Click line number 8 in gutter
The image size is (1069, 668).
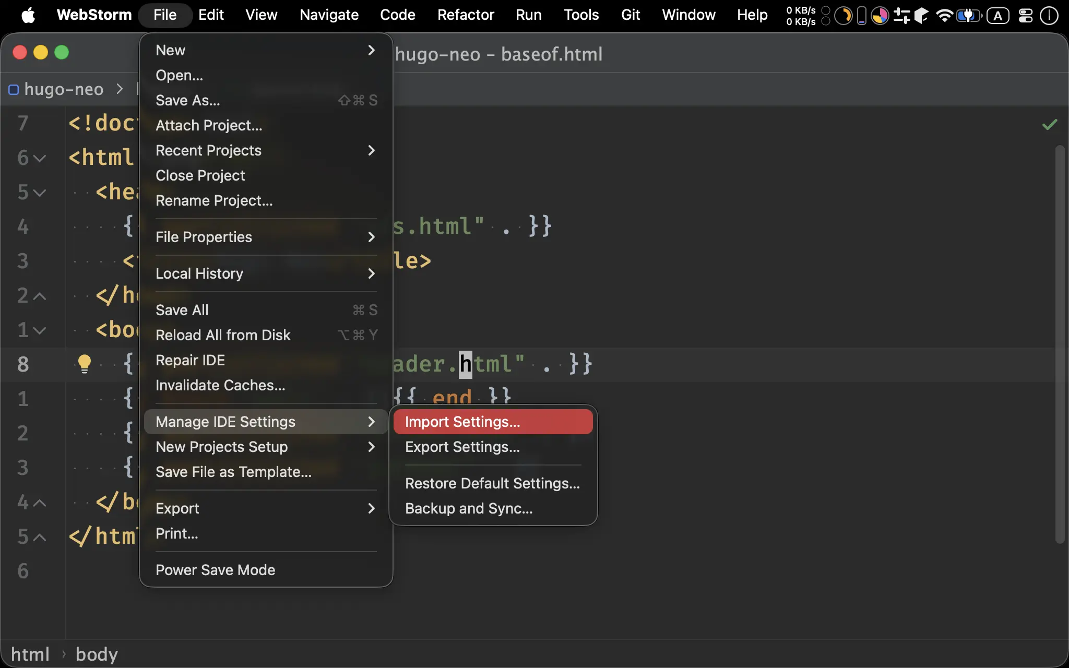click(23, 364)
